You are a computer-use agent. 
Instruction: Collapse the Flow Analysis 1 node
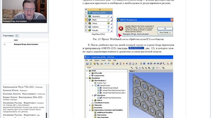click(90, 81)
